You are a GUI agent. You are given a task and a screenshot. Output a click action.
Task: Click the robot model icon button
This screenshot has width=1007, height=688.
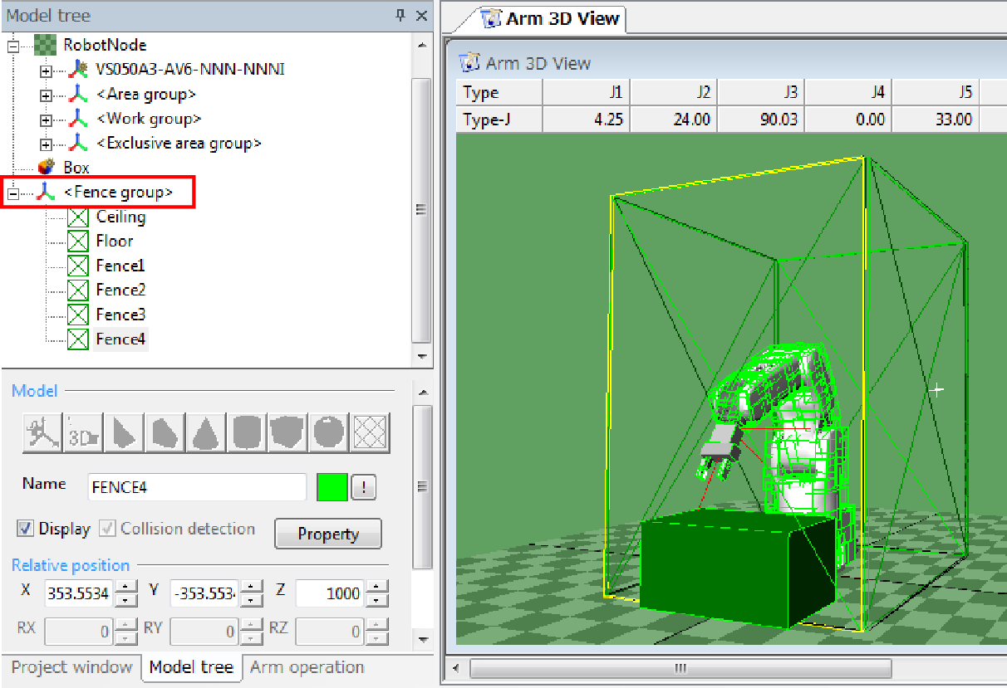pos(42,432)
